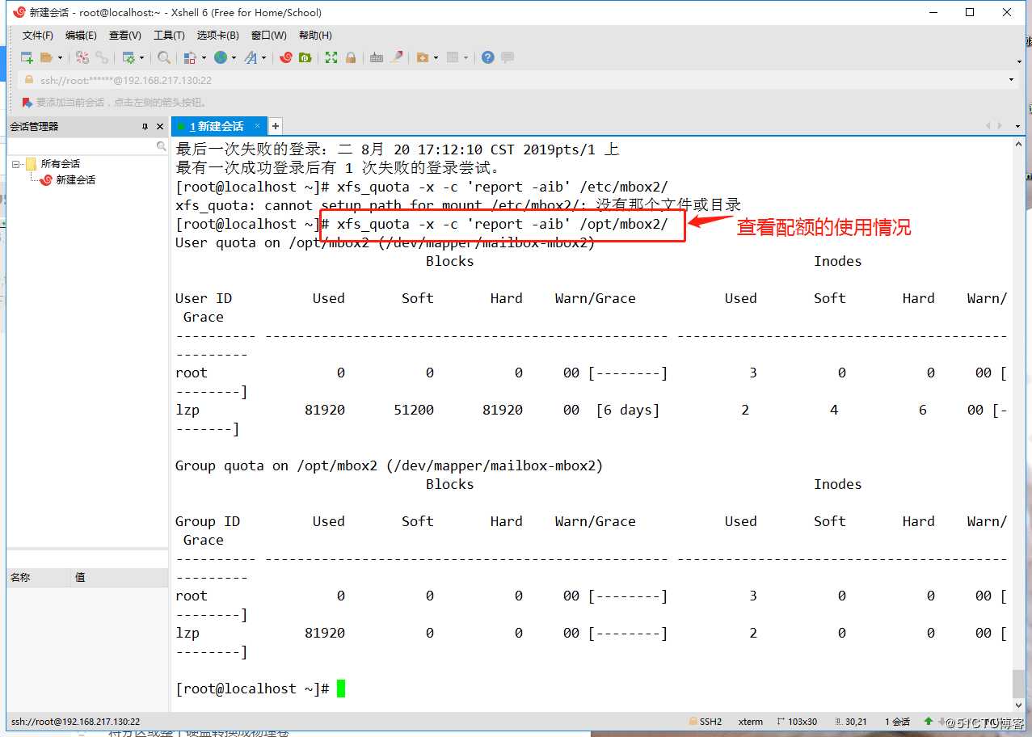The image size is (1032, 737).
Task: Highlight text with the highlighter tool
Action: coord(394,57)
